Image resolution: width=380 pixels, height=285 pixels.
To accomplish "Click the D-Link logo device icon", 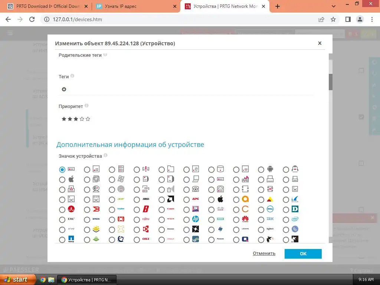I will pyautogui.click(x=295, y=209).
